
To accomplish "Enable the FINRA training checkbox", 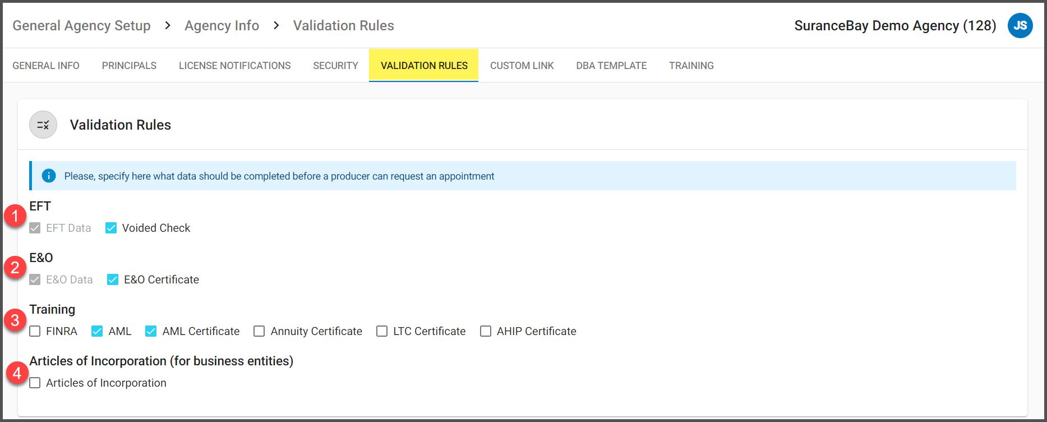I will point(35,331).
